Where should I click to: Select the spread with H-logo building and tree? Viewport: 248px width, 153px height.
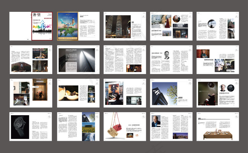tap(171, 93)
